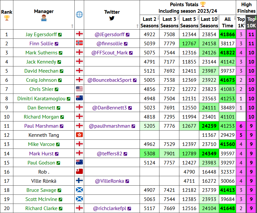257x213 pixels.
Task: Click external link icon beside Jack Kennedy
Action: click(59, 62)
